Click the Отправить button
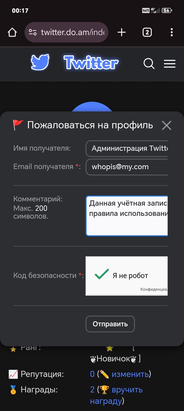Screen dimensions: 184x411 point(110,324)
